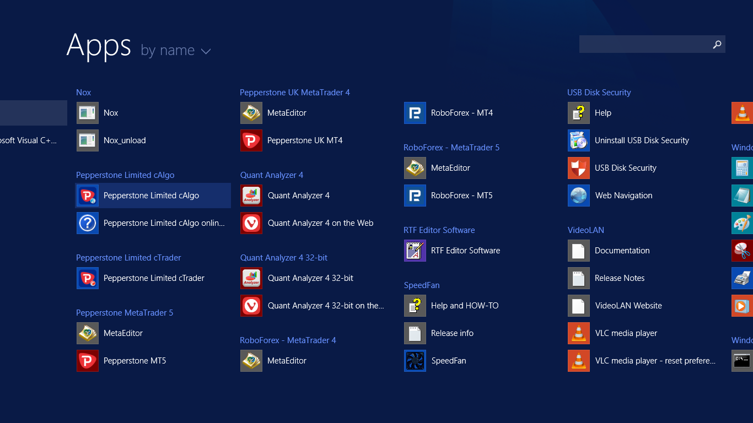Launch the USB Disk Security app tile
The image size is (753, 423).
click(644, 168)
